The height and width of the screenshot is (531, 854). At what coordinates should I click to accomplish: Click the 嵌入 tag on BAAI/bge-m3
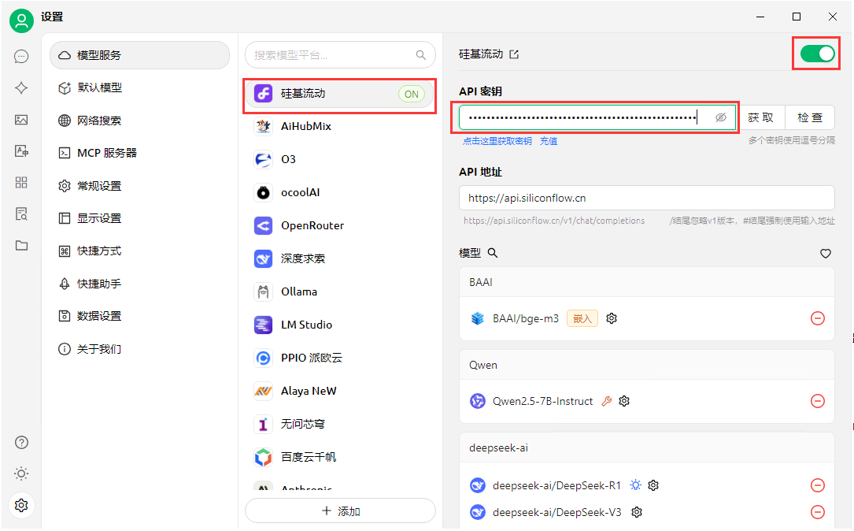pos(582,318)
